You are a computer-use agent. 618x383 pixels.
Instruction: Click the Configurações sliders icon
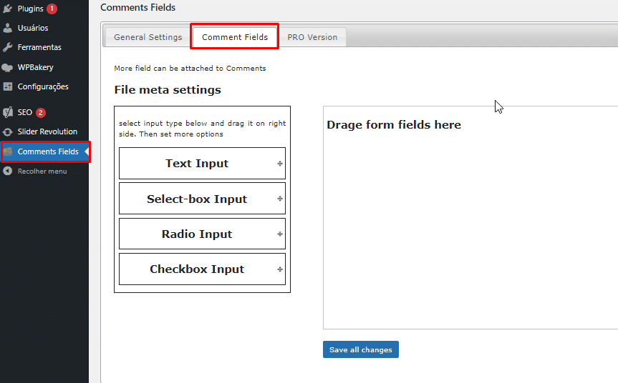point(7,86)
